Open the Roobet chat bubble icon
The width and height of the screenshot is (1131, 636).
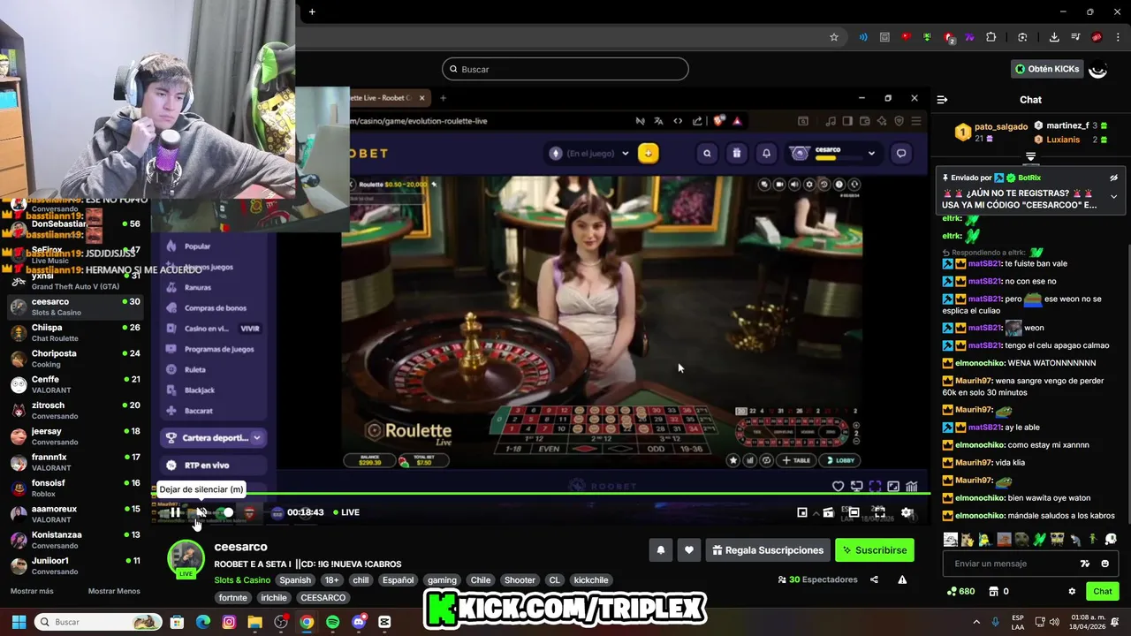901,154
